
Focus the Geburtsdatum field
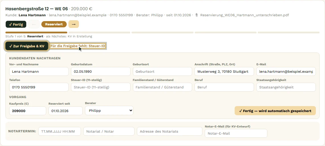(101, 72)
